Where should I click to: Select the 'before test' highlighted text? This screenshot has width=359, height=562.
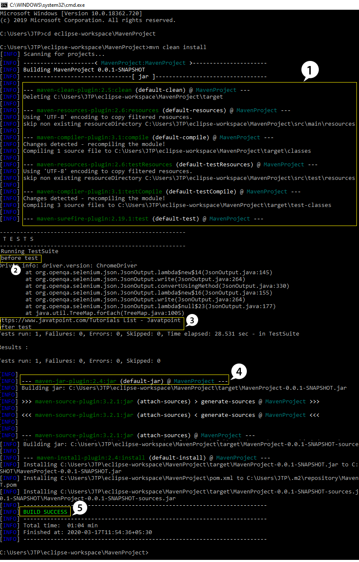(20, 258)
